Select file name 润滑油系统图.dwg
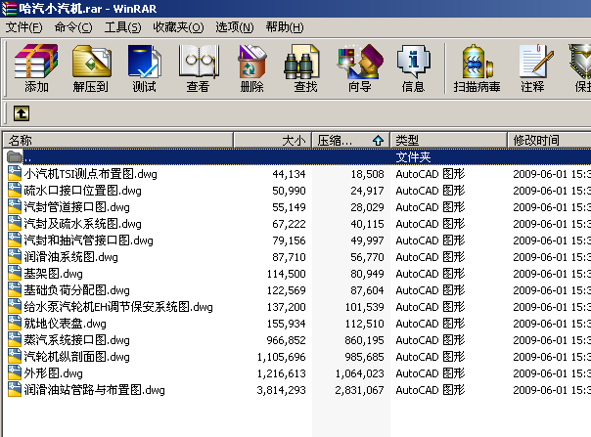 coord(70,257)
